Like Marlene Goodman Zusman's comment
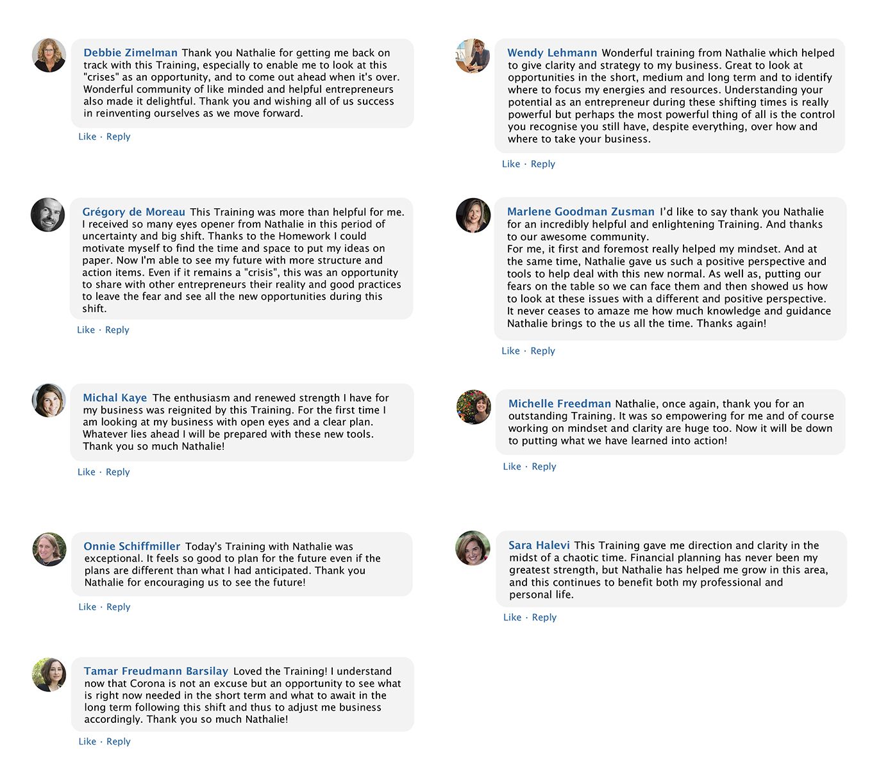 [511, 351]
